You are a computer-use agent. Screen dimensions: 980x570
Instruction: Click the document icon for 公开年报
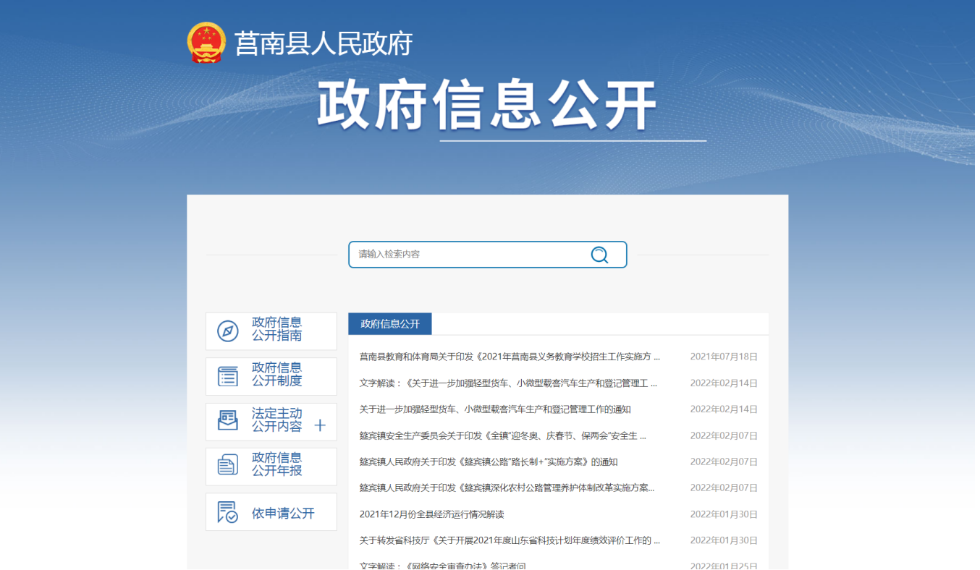point(228,466)
